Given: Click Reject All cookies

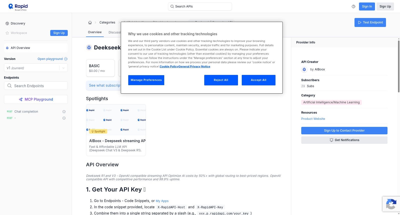Looking at the screenshot, I should [x=221, y=80].
